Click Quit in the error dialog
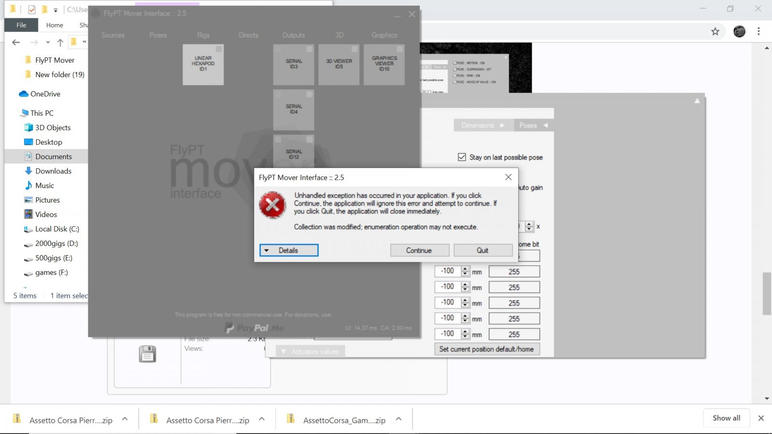This screenshot has width=772, height=434. [482, 250]
